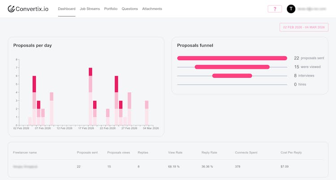This screenshot has width=336, height=180.
Task: Switch to the Job Streams tab
Action: tap(90, 9)
